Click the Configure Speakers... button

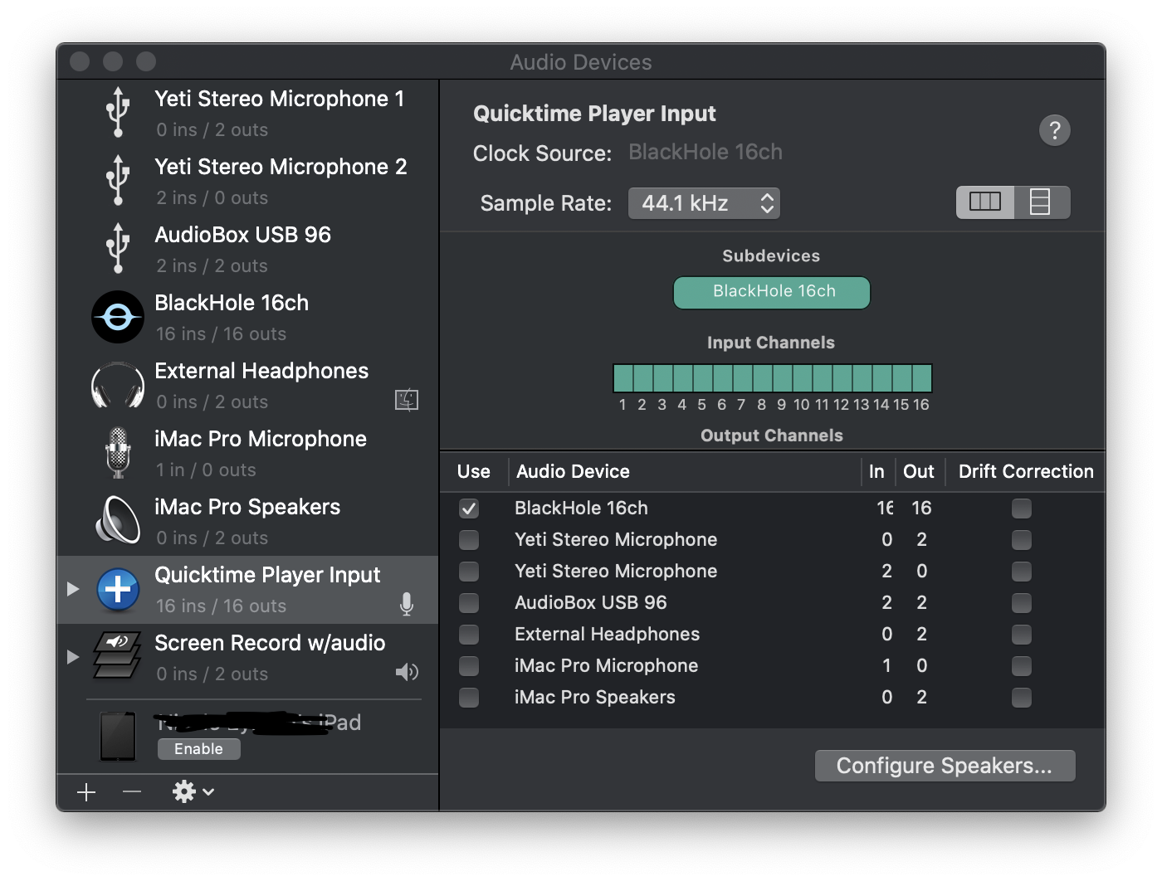click(x=945, y=766)
